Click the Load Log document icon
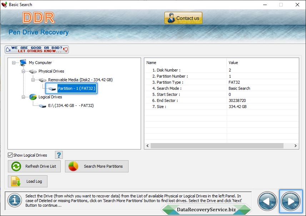The width and height of the screenshot is (306, 216). pyautogui.click(x=16, y=181)
